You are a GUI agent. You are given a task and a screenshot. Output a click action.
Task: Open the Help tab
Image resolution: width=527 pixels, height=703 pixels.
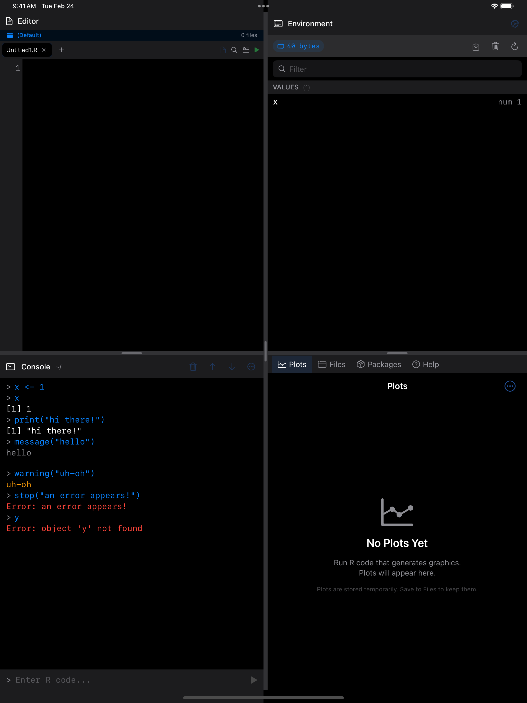coord(426,364)
